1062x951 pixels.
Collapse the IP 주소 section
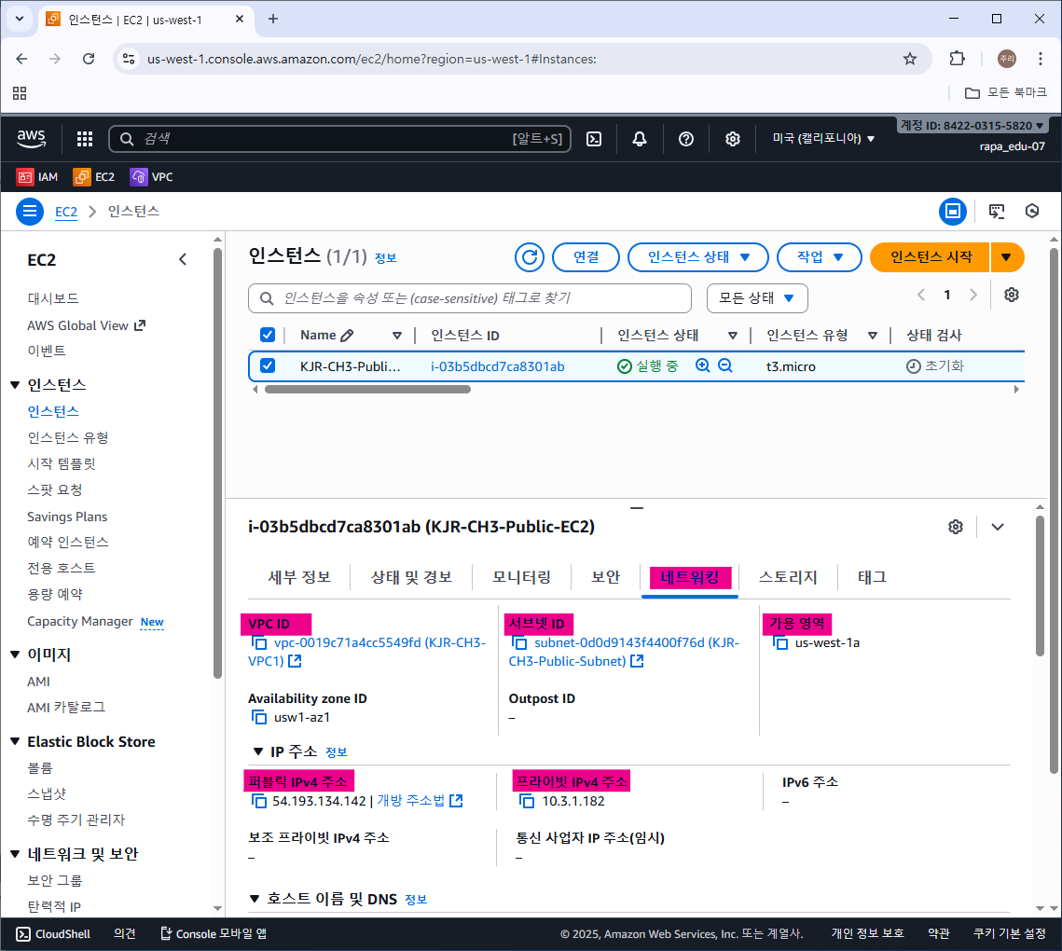[257, 751]
